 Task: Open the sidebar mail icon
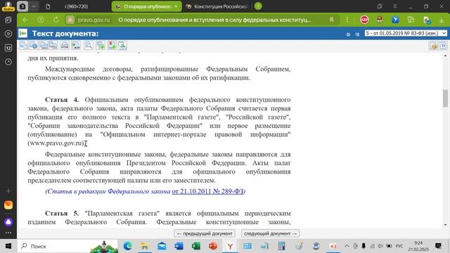point(8,205)
